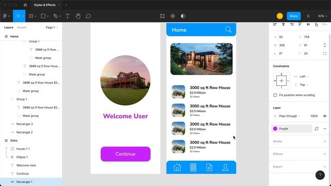
Task: Switch to the Assets tab
Action: coord(22,27)
